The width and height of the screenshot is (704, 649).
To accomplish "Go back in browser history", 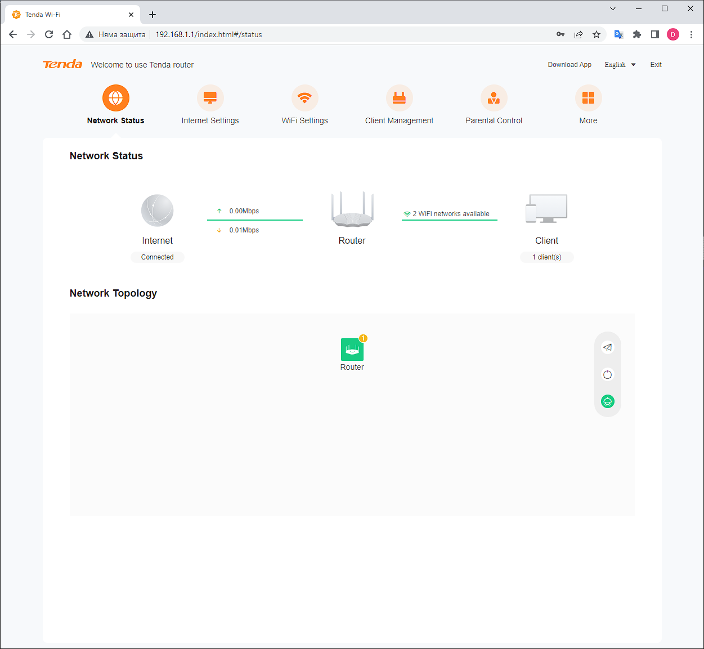I will [13, 34].
